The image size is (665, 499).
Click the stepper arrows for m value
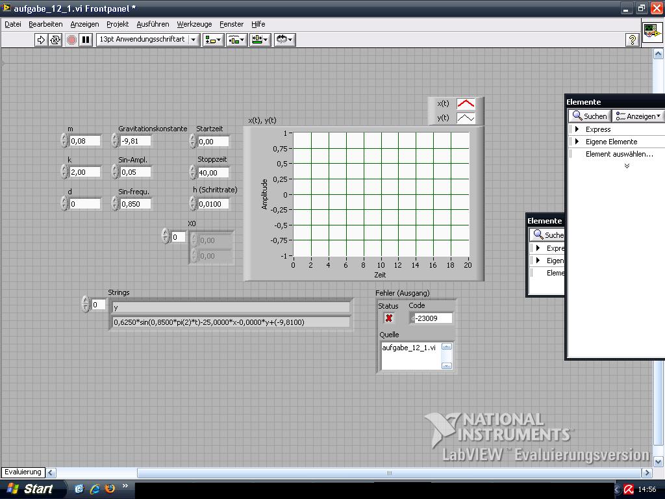click(x=64, y=141)
